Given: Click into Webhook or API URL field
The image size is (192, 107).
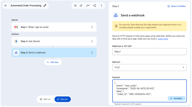Looking at the screenshot, I should (149, 52).
